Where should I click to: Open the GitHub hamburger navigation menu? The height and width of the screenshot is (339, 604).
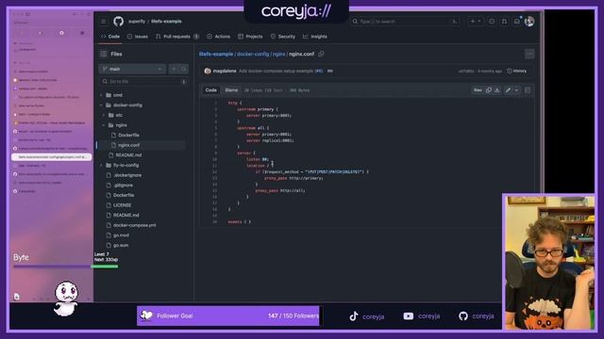[x=104, y=22]
